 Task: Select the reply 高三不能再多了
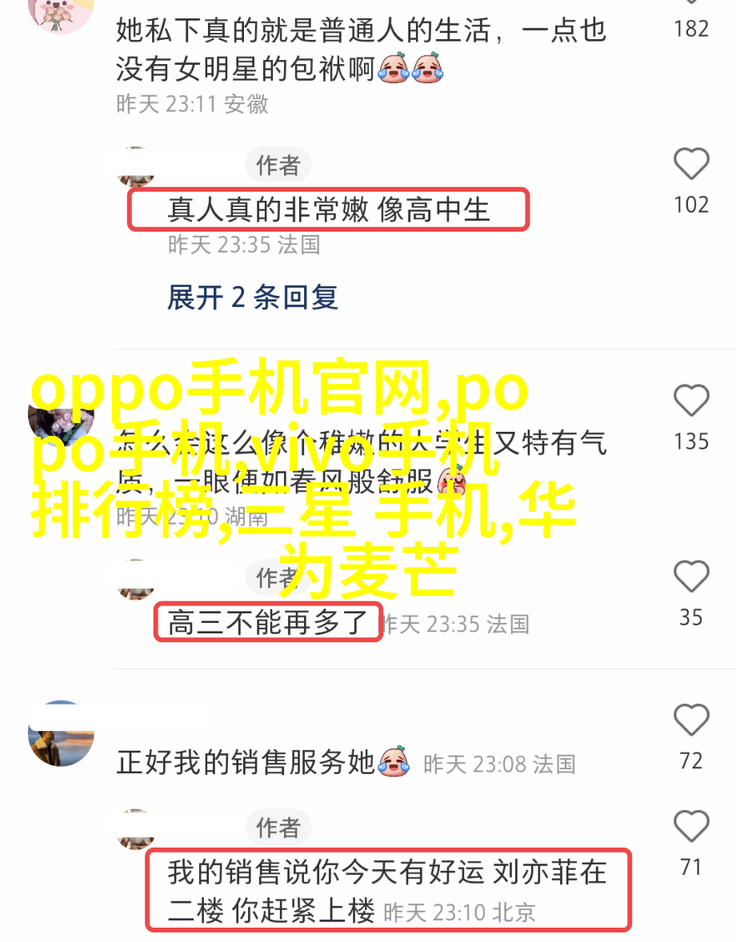click(x=267, y=622)
